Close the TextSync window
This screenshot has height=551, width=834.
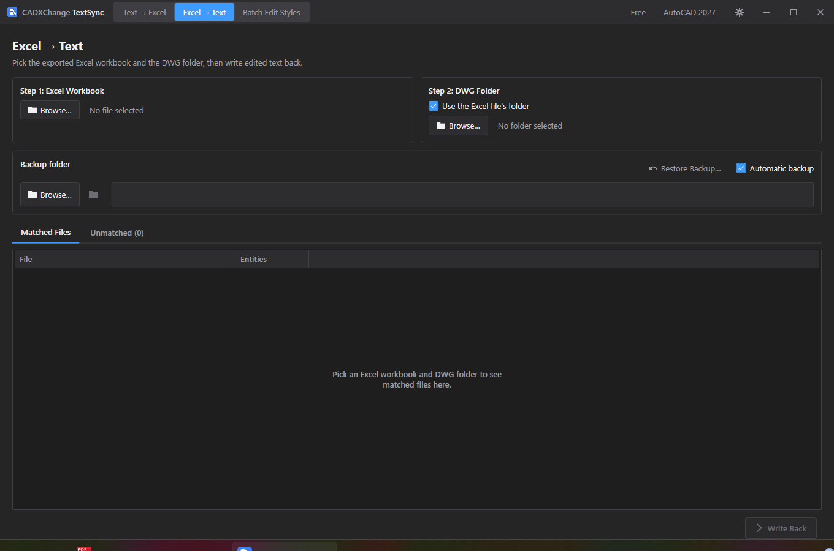[x=821, y=12]
